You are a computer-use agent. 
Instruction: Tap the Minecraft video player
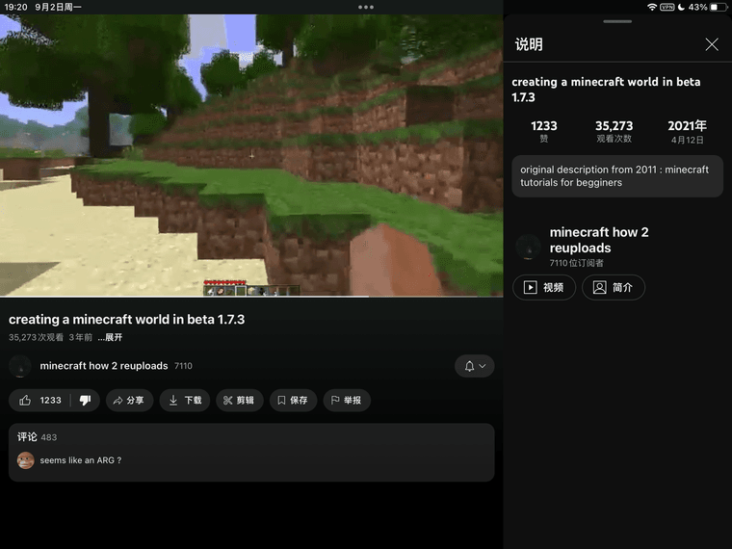pos(251,154)
